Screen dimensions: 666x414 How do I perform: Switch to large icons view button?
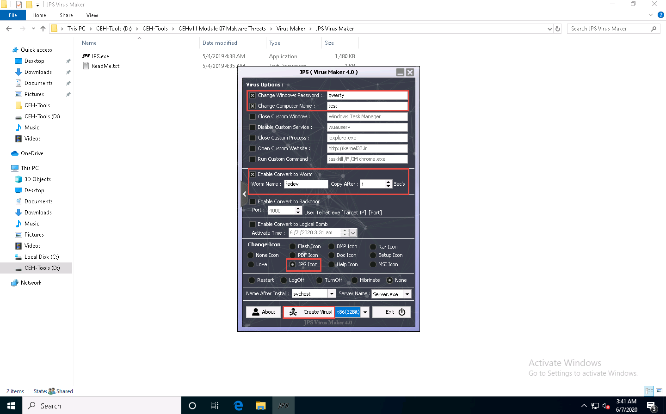[659, 391]
